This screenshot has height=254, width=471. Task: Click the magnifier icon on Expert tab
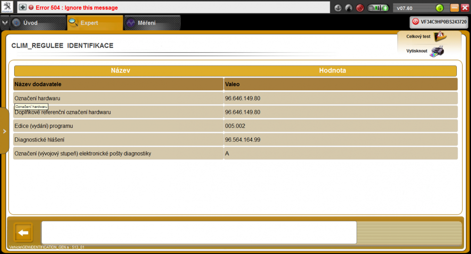tap(73, 23)
